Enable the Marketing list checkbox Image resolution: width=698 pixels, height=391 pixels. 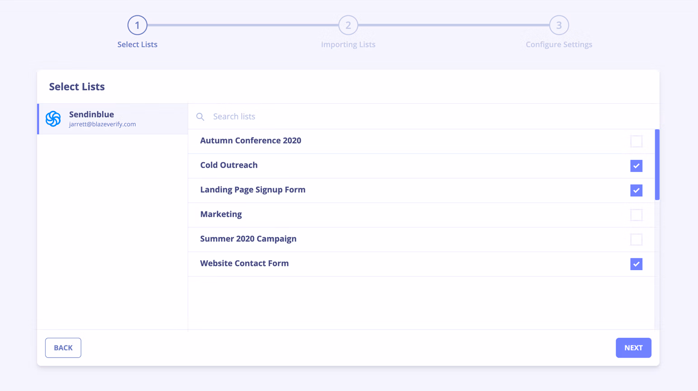(636, 215)
